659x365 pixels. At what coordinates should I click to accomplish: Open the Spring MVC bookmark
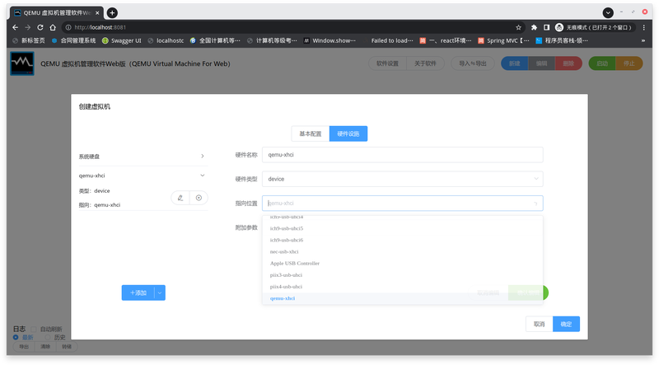click(x=503, y=40)
